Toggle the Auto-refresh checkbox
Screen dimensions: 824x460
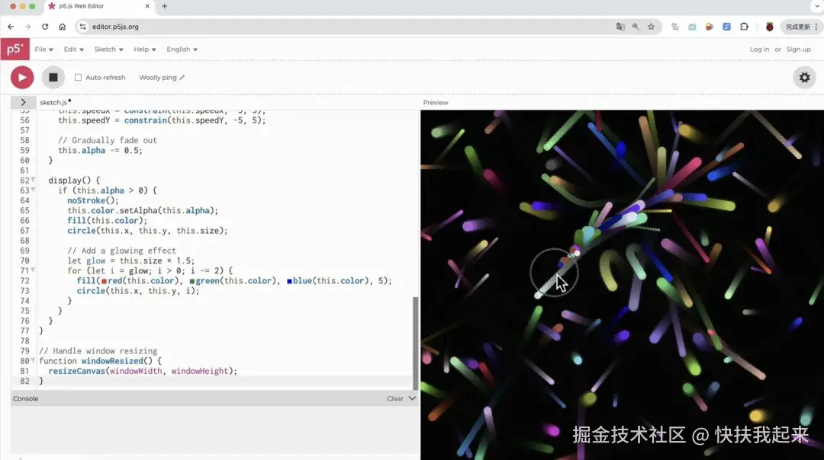[79, 78]
